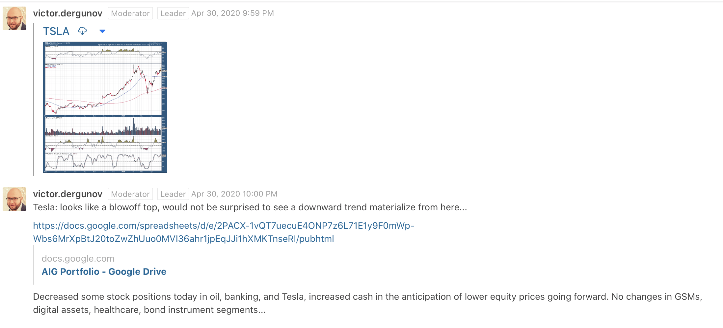Click victor.dergunov's avatar on the second post
The width and height of the screenshot is (723, 328).
(14, 199)
